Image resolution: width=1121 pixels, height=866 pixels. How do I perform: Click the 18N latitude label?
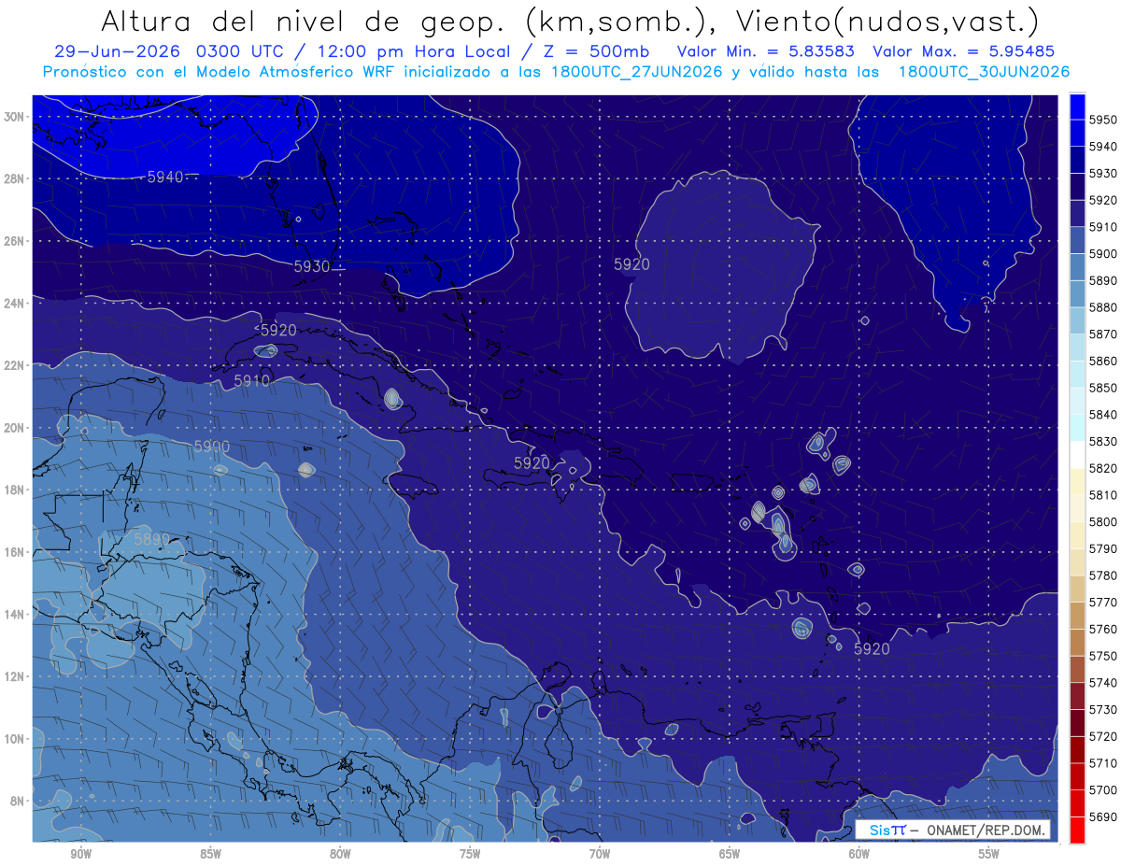pyautogui.click(x=14, y=490)
